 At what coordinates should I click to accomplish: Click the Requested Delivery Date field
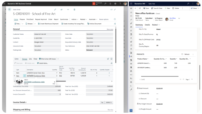(99, 42)
